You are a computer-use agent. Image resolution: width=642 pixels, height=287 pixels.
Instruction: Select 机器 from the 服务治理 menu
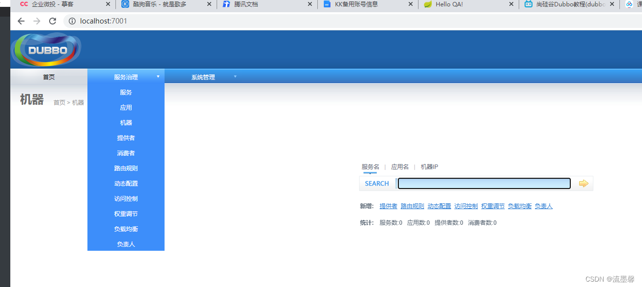126,122
